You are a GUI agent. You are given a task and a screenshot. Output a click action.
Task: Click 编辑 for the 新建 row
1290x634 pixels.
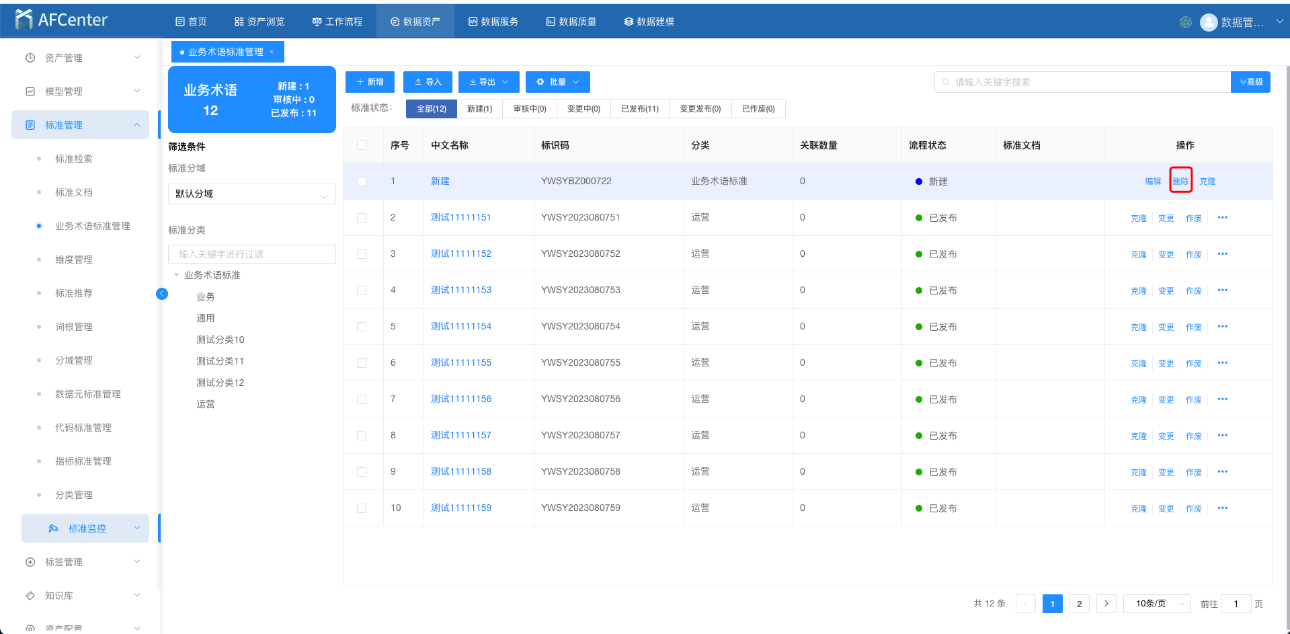[x=1153, y=181]
